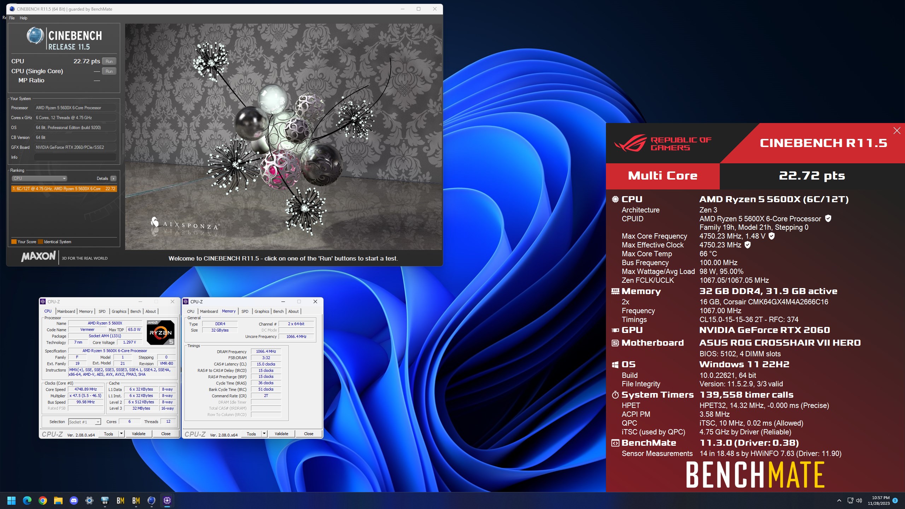
Task: Click the CPU-Z title icon of the CPU window
Action: [x=43, y=302]
